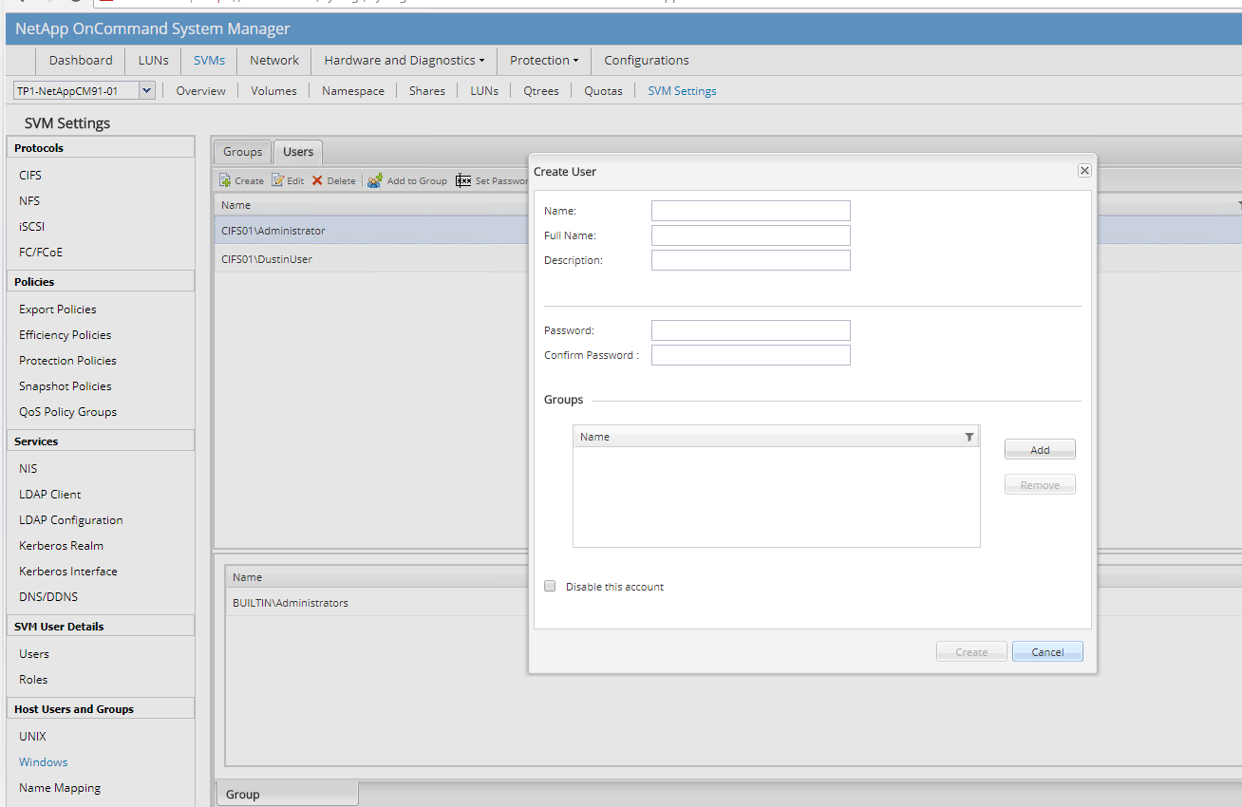Switch to the Groups tab
The image size is (1242, 807).
click(x=242, y=151)
